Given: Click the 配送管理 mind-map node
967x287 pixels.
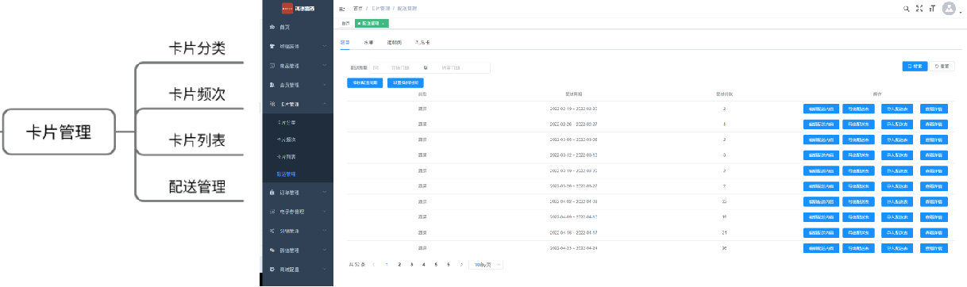Looking at the screenshot, I should click(198, 186).
